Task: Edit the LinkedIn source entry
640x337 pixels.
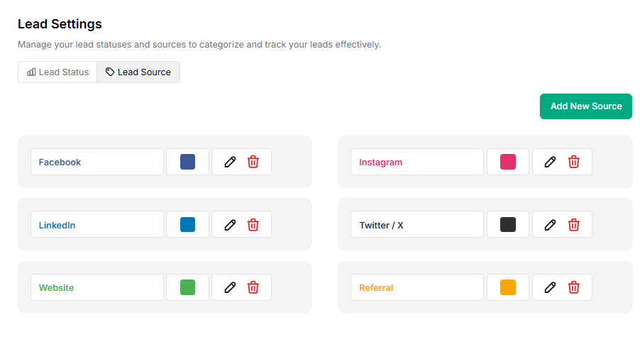Action: 230,225
